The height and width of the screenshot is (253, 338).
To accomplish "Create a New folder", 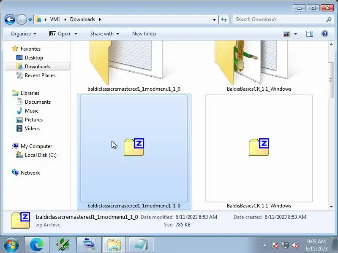I will [144, 34].
